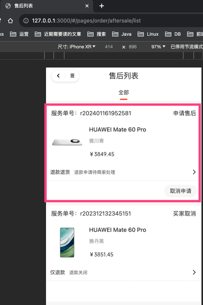203x305 pixels.
Task: Close the 售后列表 browser tab
Action: 87,6
